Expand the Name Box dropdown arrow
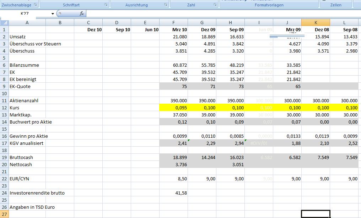The width and height of the screenshot is (361, 218). click(53, 14)
